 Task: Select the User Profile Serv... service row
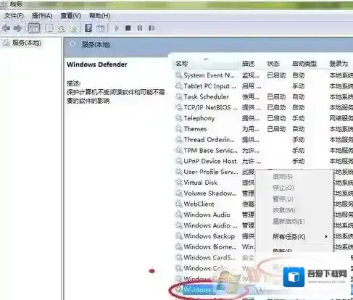click(215, 172)
